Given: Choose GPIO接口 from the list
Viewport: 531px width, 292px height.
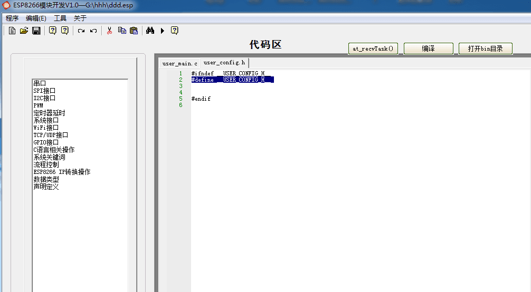Looking at the screenshot, I should (46, 142).
